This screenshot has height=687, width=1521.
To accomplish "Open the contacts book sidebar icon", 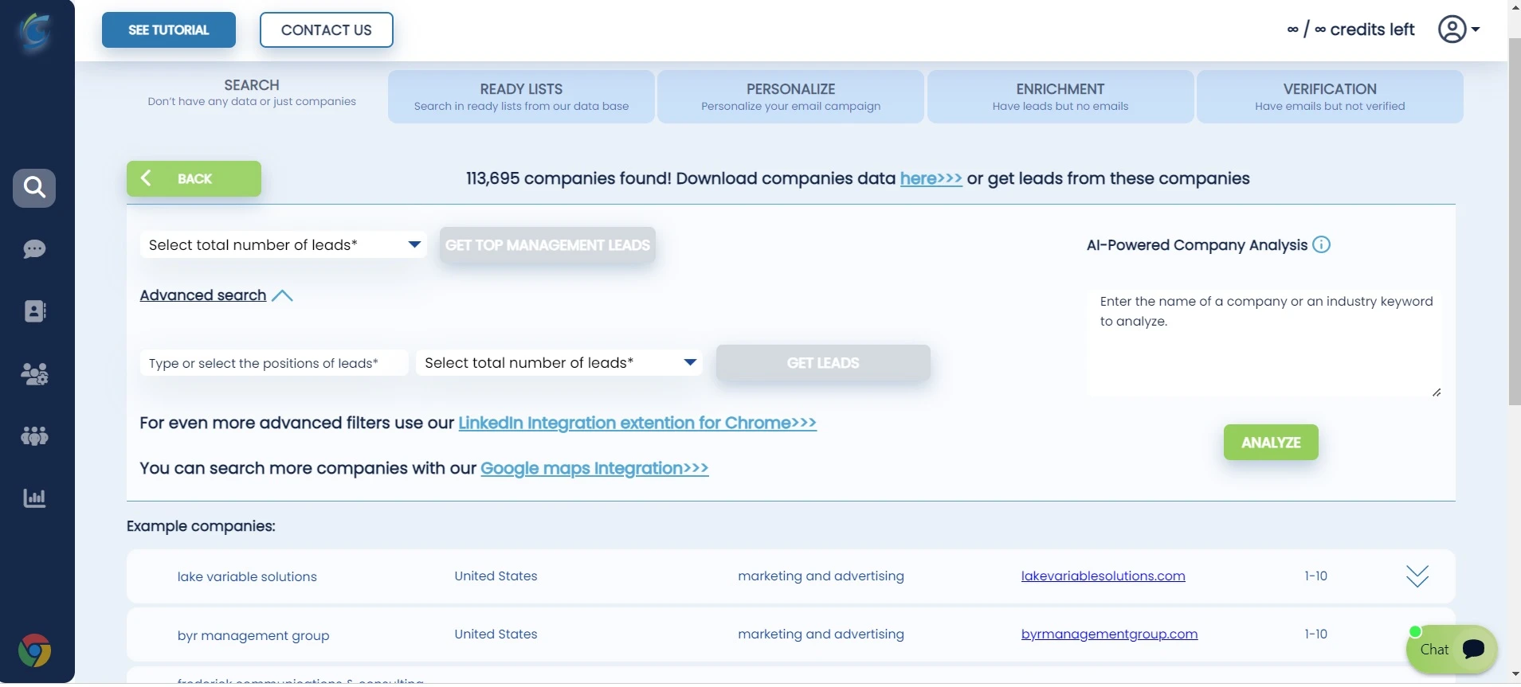I will [34, 311].
